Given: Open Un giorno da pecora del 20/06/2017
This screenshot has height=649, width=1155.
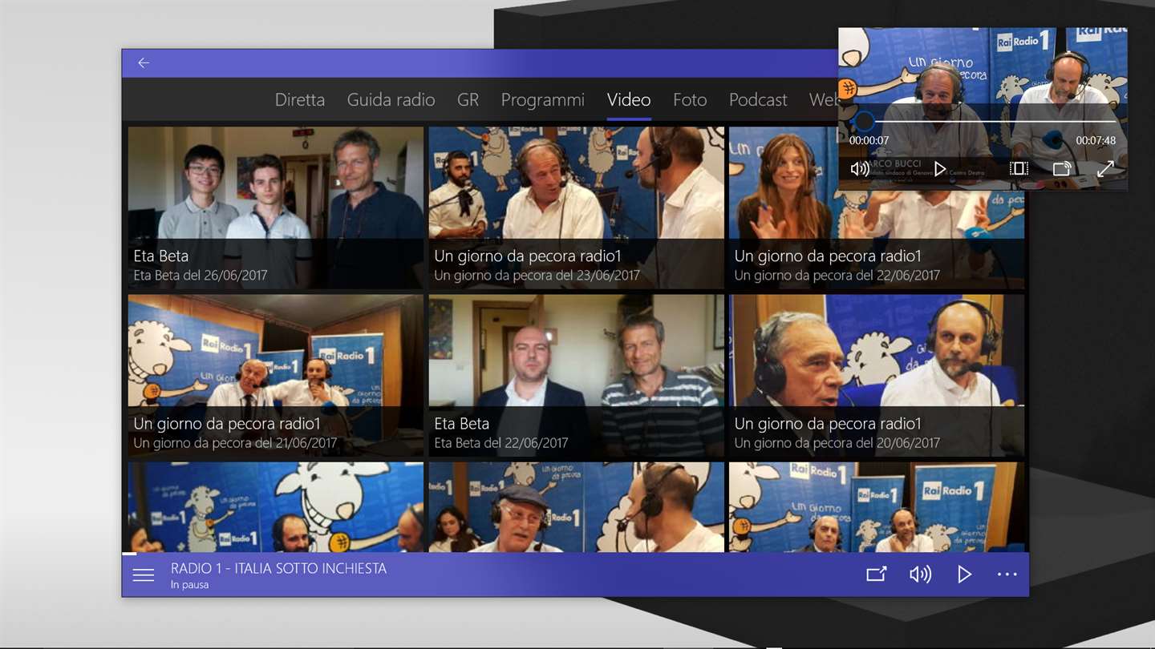Looking at the screenshot, I should [x=877, y=376].
